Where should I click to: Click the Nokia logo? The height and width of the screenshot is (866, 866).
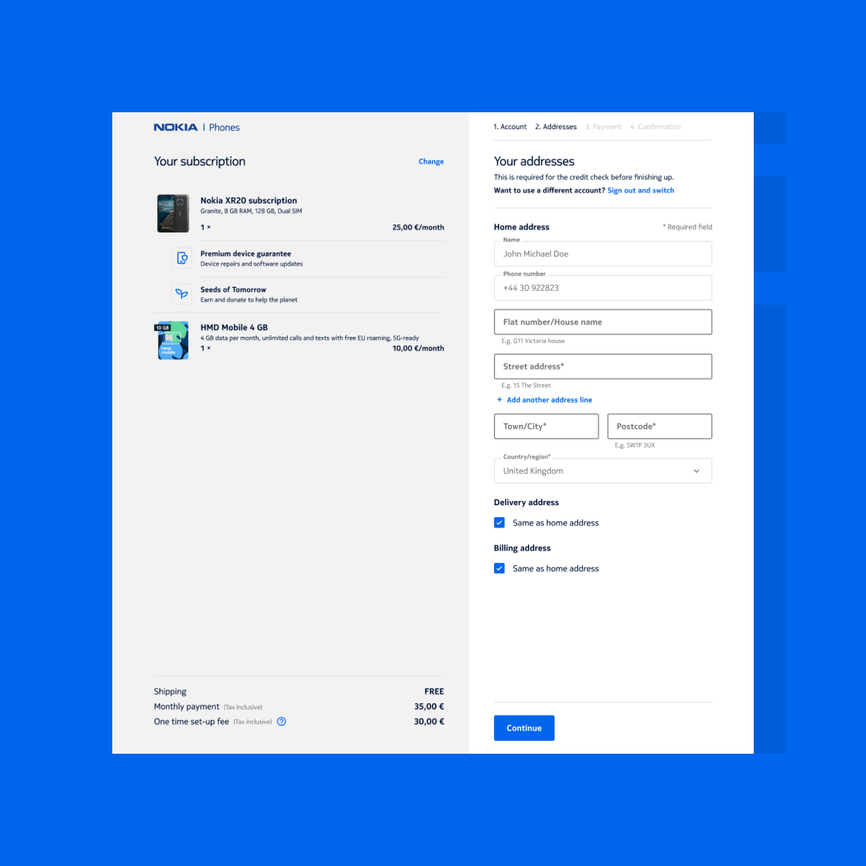tap(176, 127)
